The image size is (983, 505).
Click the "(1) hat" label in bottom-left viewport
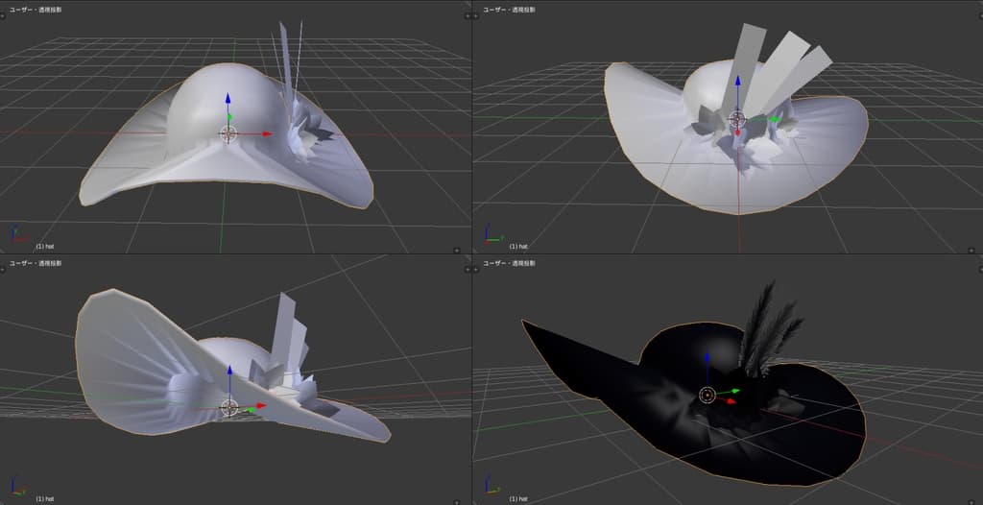pyautogui.click(x=45, y=498)
